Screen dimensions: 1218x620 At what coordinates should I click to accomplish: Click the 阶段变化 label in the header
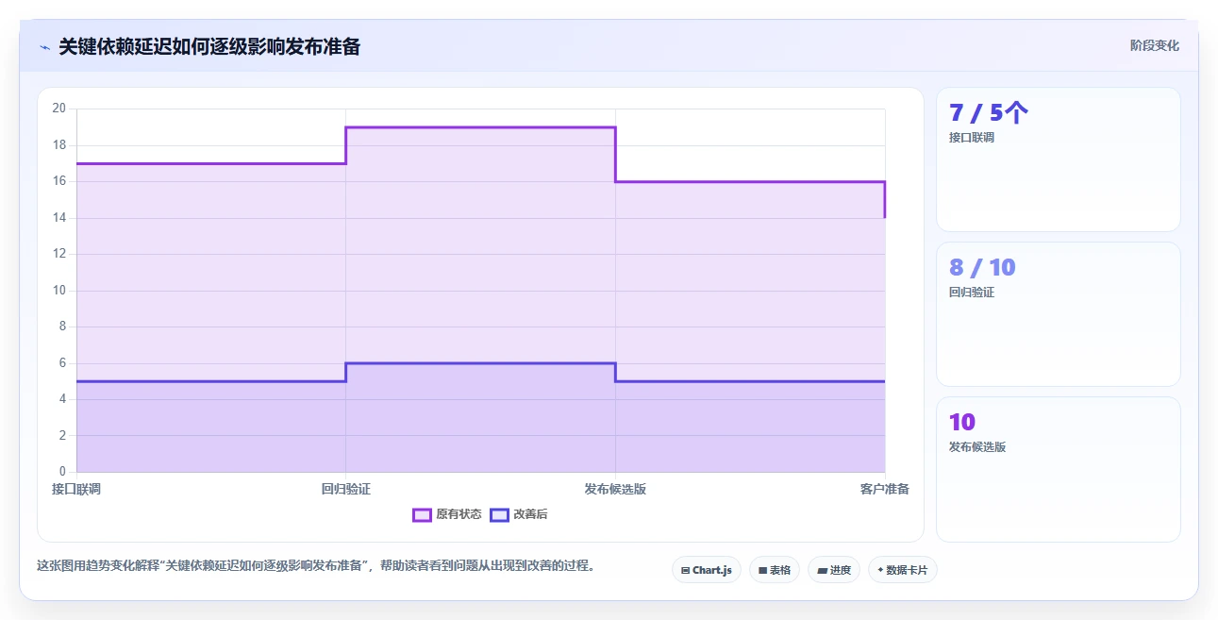(x=1154, y=45)
